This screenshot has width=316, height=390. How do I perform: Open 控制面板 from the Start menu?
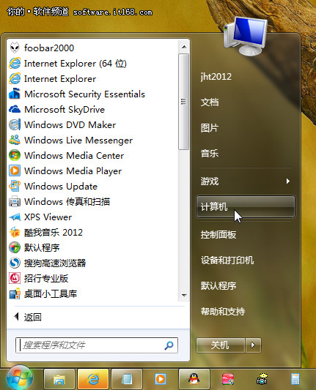(x=218, y=235)
